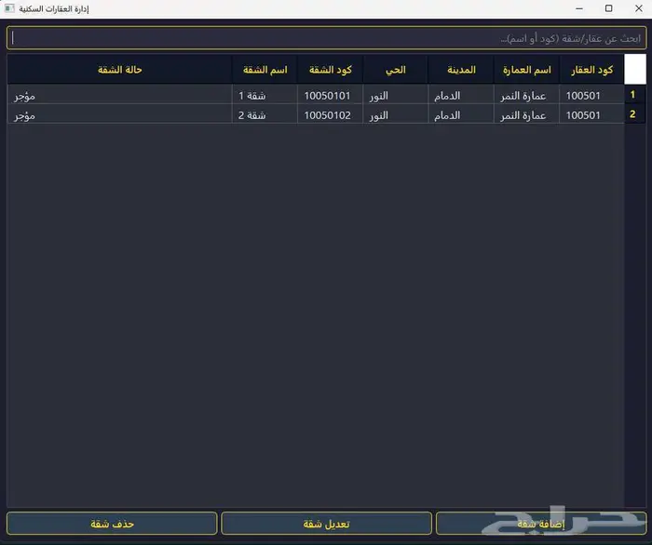Click the المدينة column header
Image resolution: width=652 pixels, height=545 pixels.
(461, 70)
